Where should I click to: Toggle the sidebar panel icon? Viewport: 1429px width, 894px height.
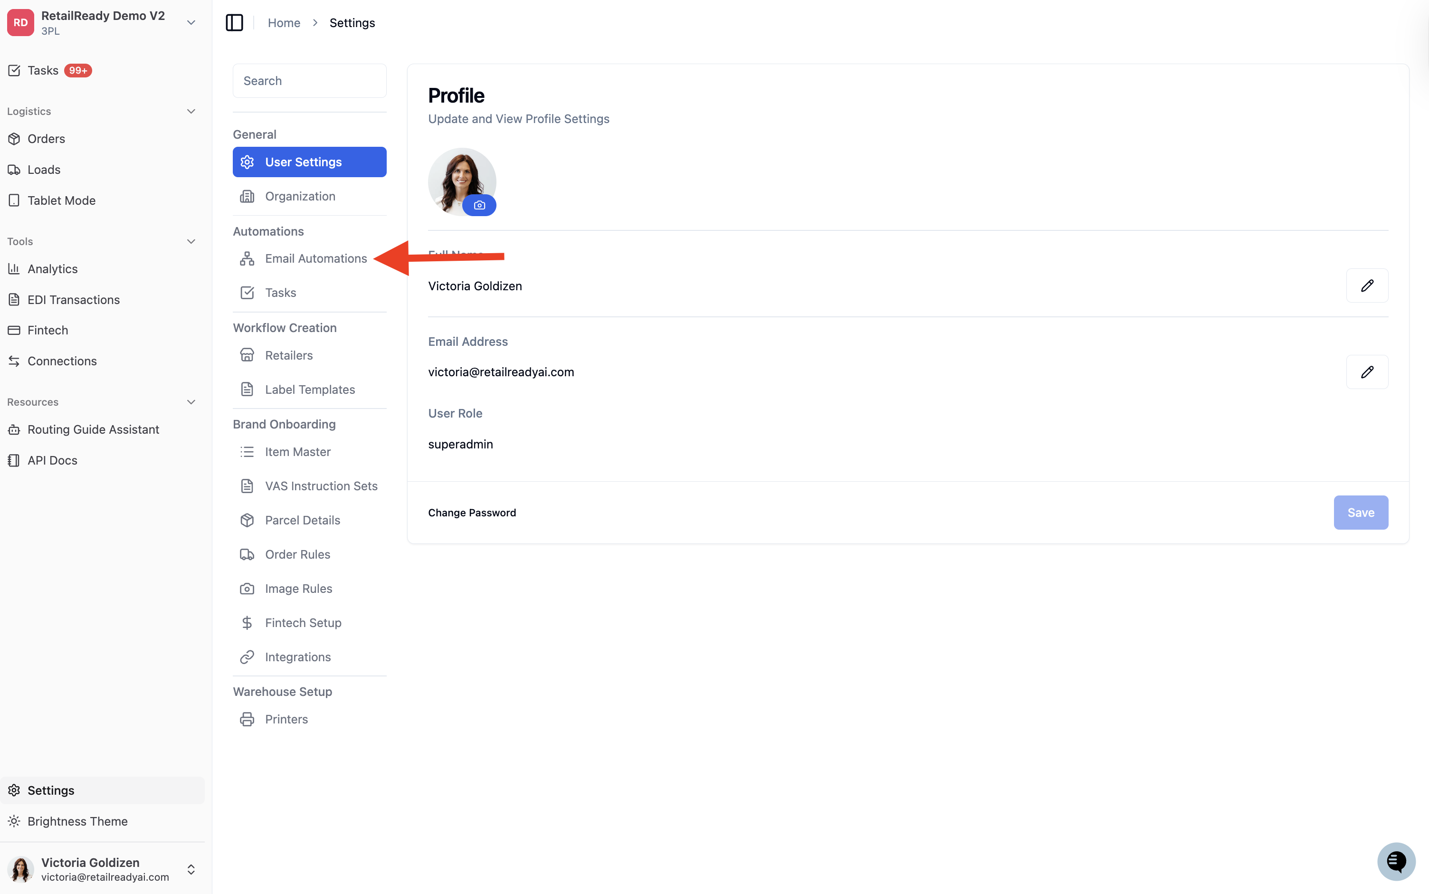click(x=234, y=22)
